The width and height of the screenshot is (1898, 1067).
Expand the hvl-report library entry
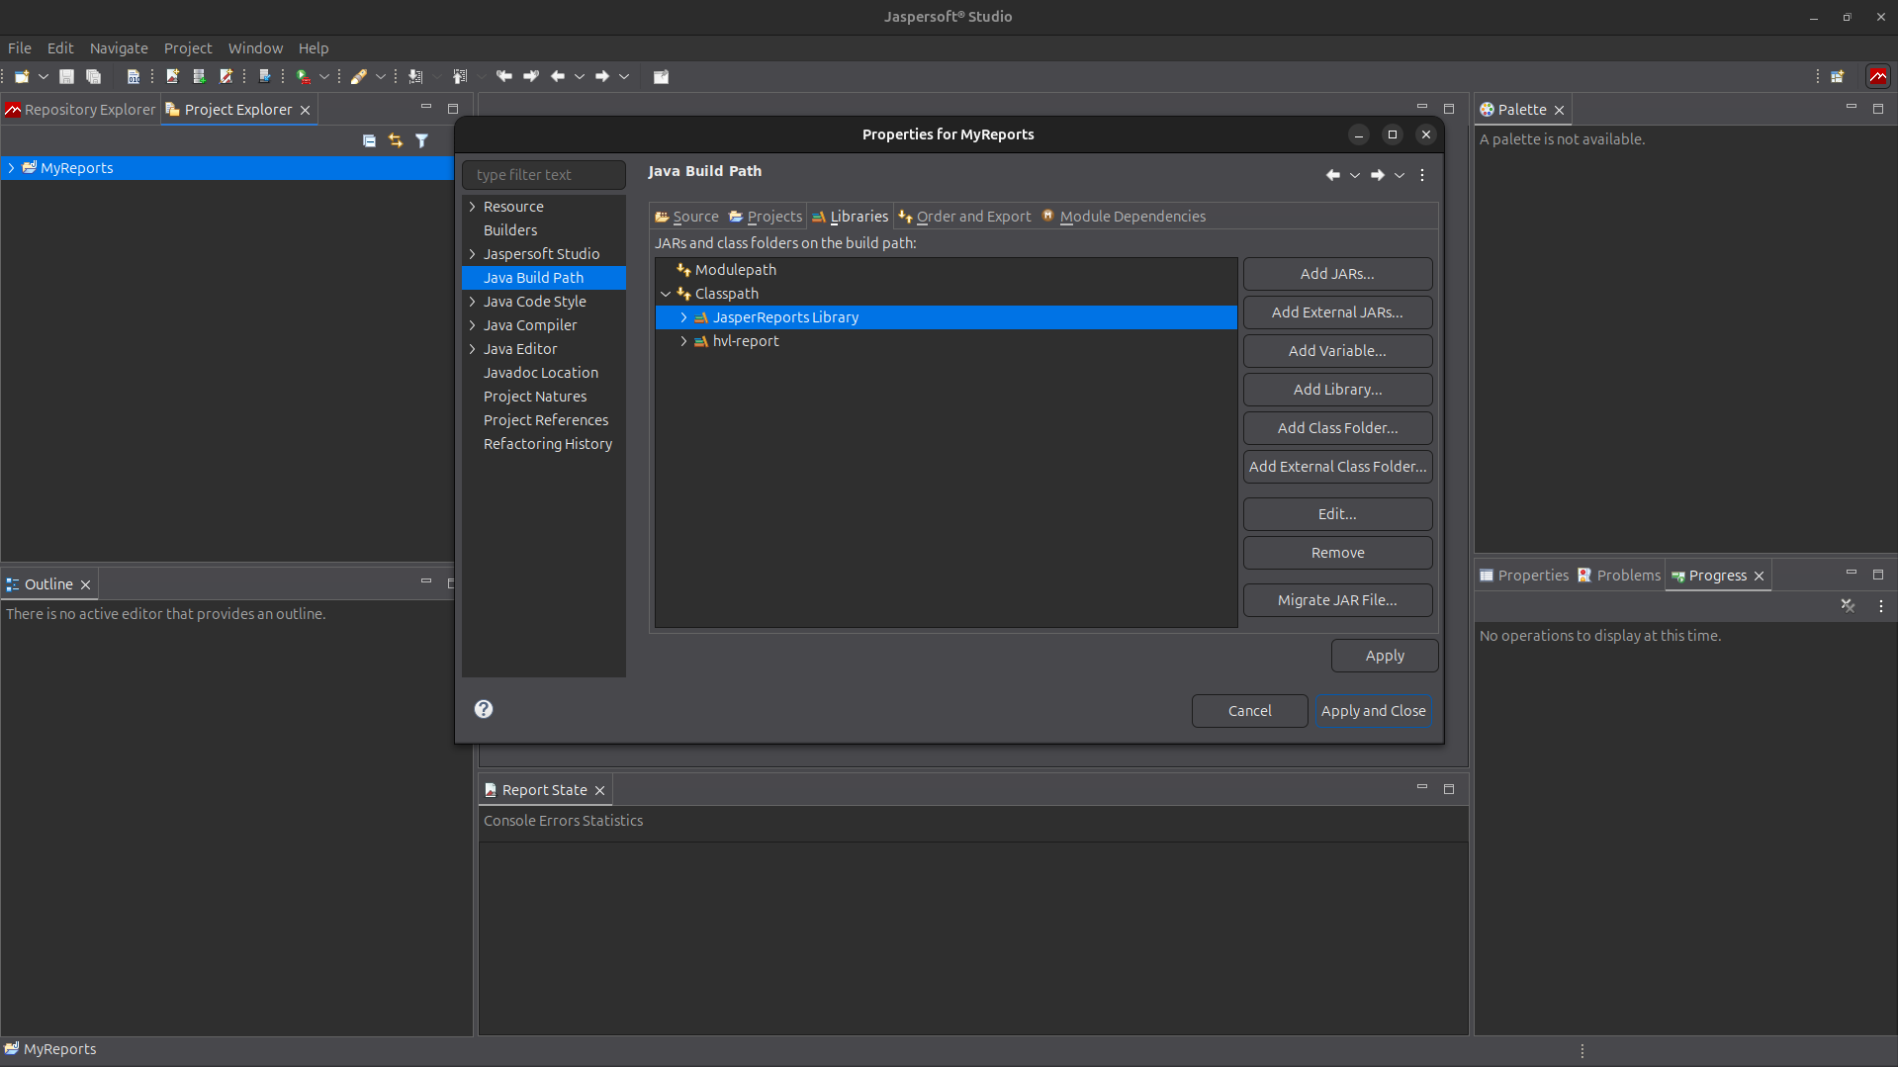pos(683,341)
